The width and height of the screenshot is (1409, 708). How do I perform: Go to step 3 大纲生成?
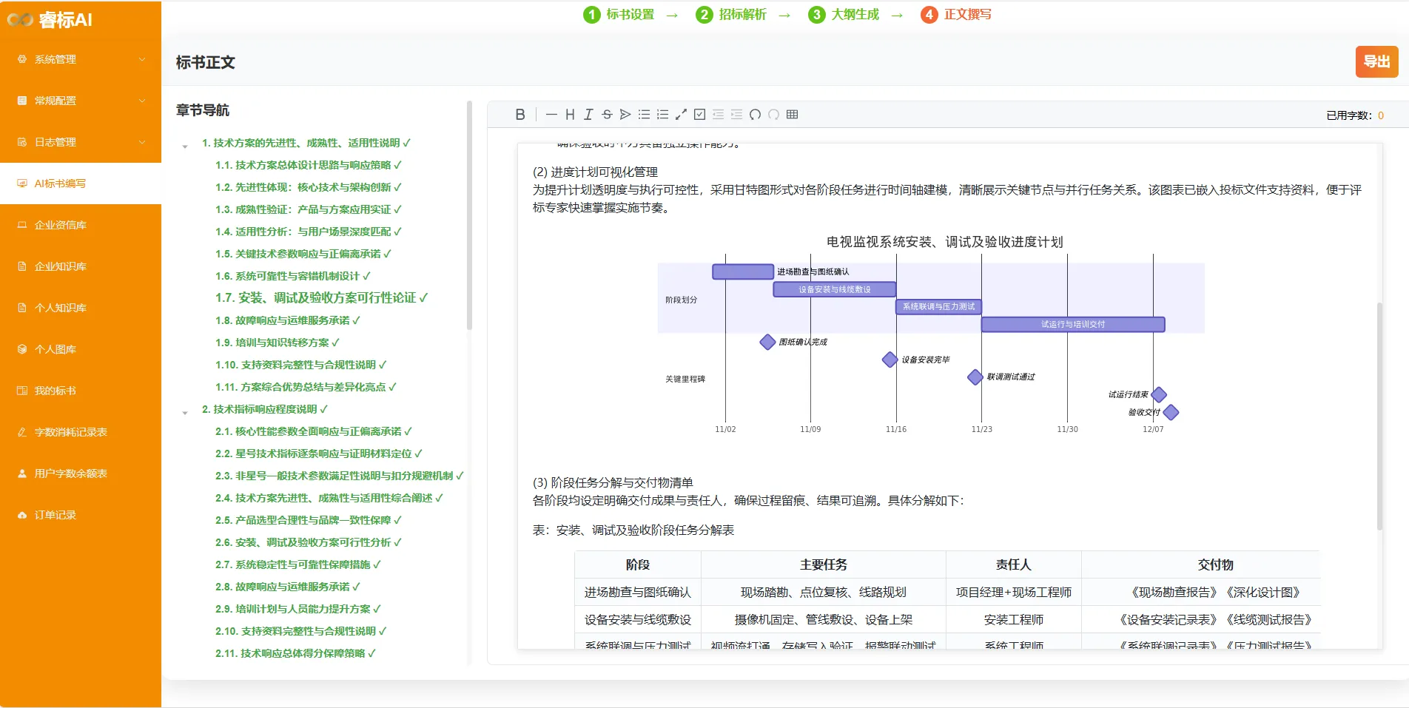[x=845, y=15]
